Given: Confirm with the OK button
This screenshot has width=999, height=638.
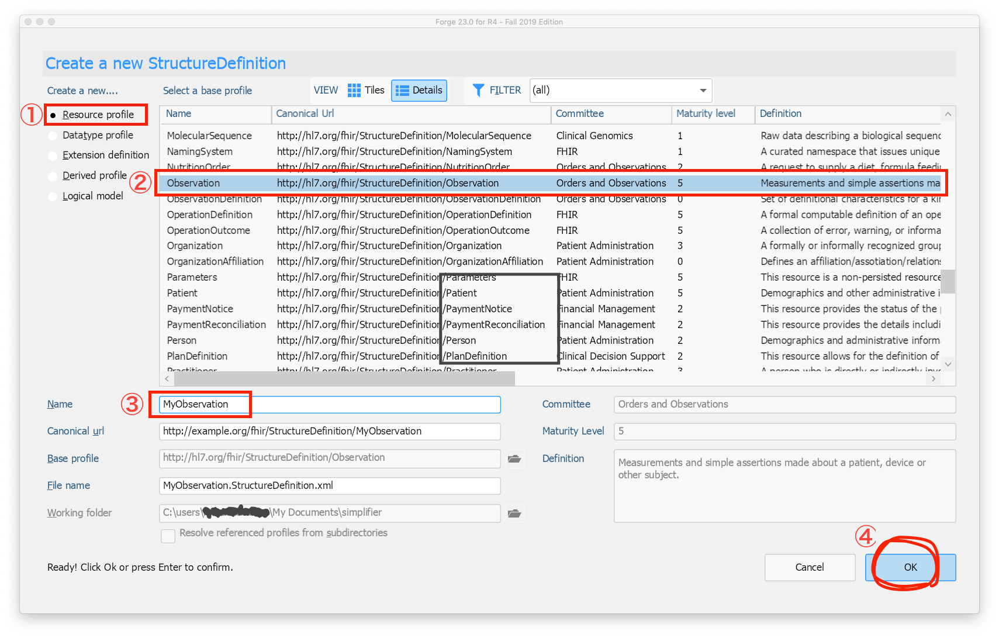Looking at the screenshot, I should [x=911, y=567].
